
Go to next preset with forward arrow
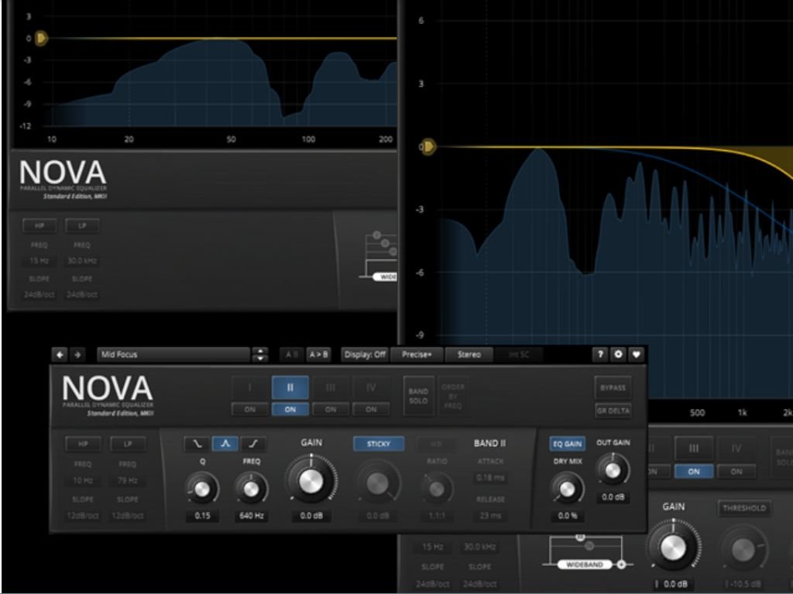tap(77, 355)
